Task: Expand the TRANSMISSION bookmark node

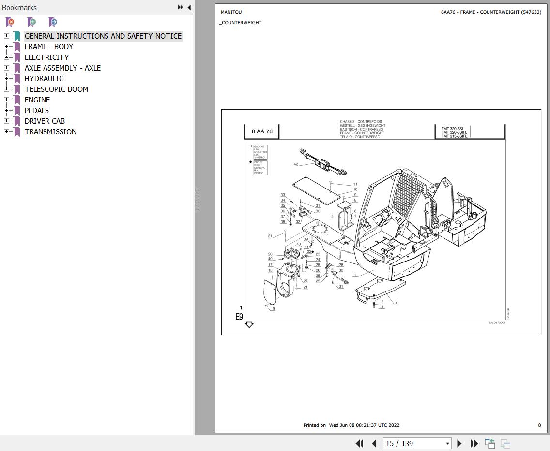Action: [6, 131]
